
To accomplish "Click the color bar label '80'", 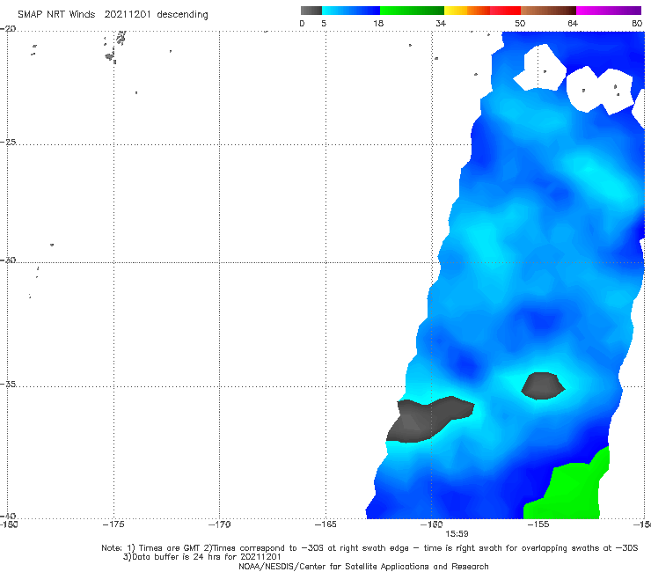I will [x=637, y=24].
